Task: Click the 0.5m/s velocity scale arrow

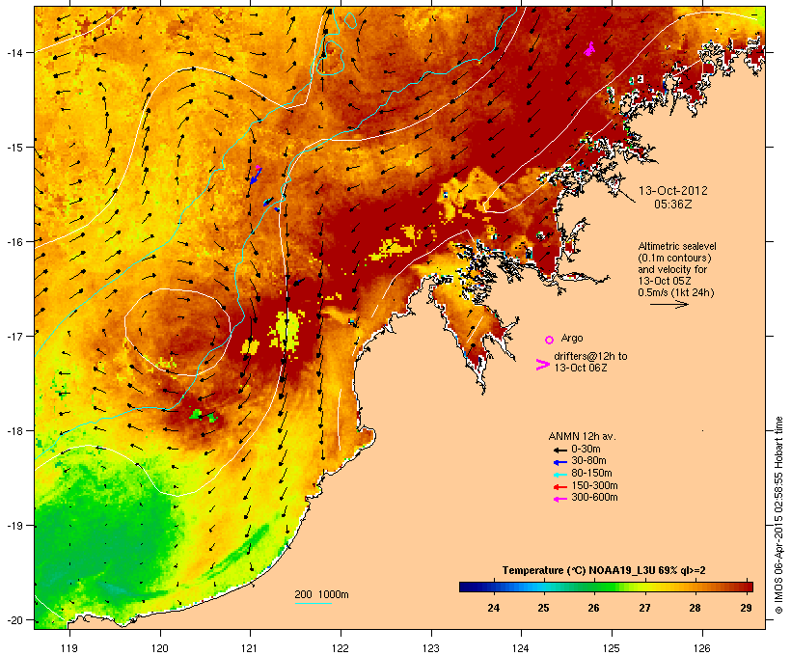Action: pyautogui.click(x=669, y=304)
